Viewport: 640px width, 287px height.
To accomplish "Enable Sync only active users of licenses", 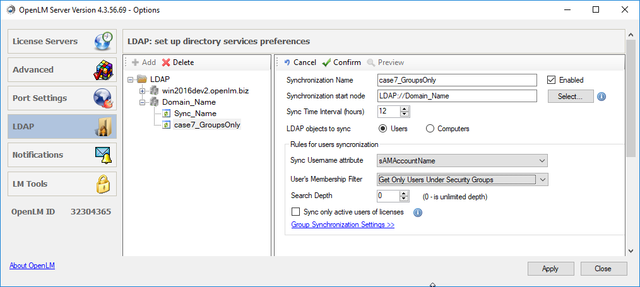I will (295, 212).
